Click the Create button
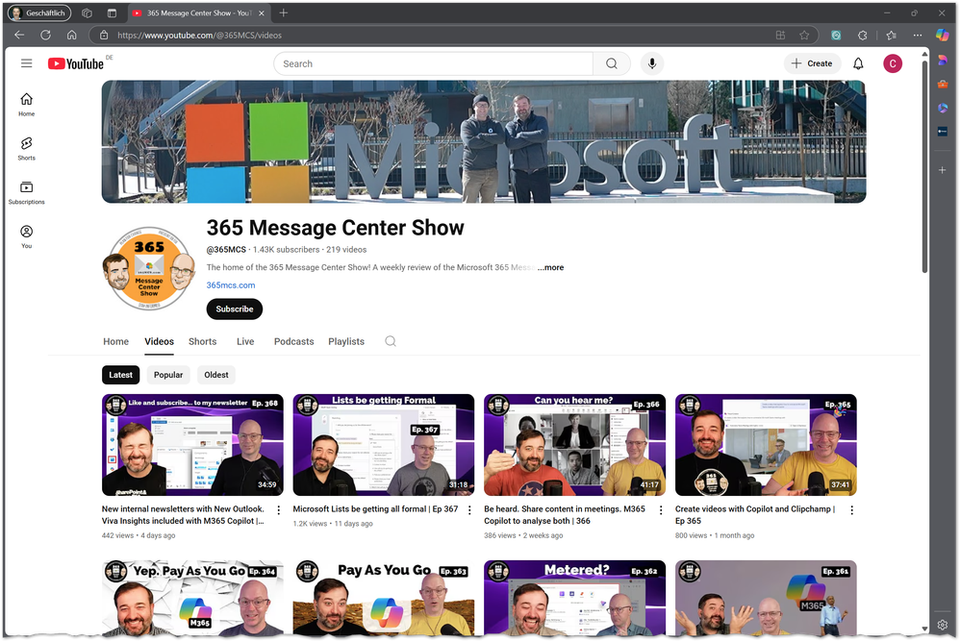Screen dimensions: 960x642 (812, 63)
